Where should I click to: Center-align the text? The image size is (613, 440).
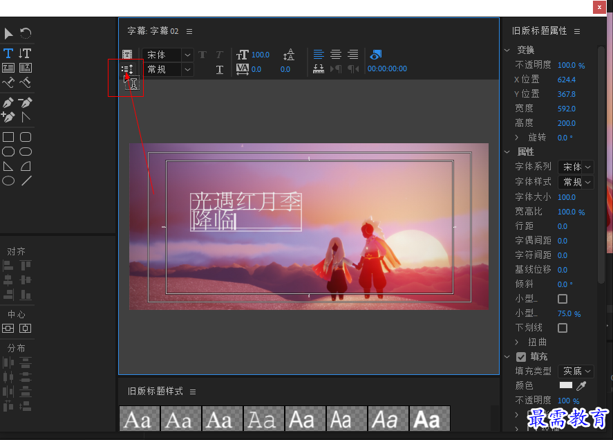point(335,54)
